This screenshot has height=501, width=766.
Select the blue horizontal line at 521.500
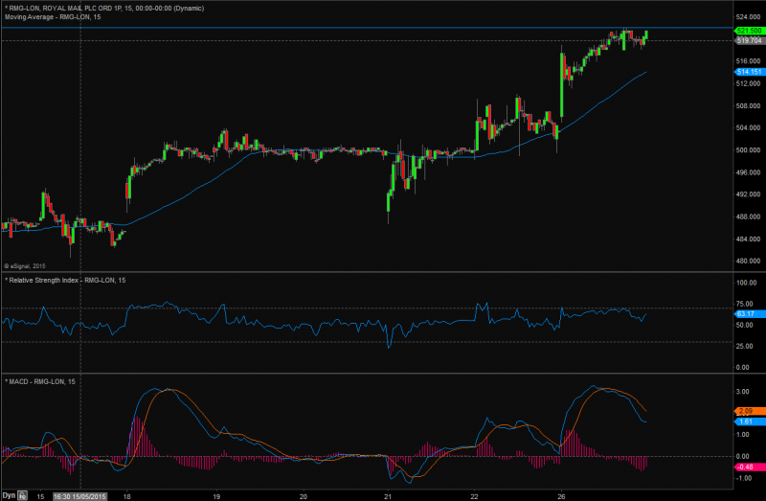[x=383, y=28]
